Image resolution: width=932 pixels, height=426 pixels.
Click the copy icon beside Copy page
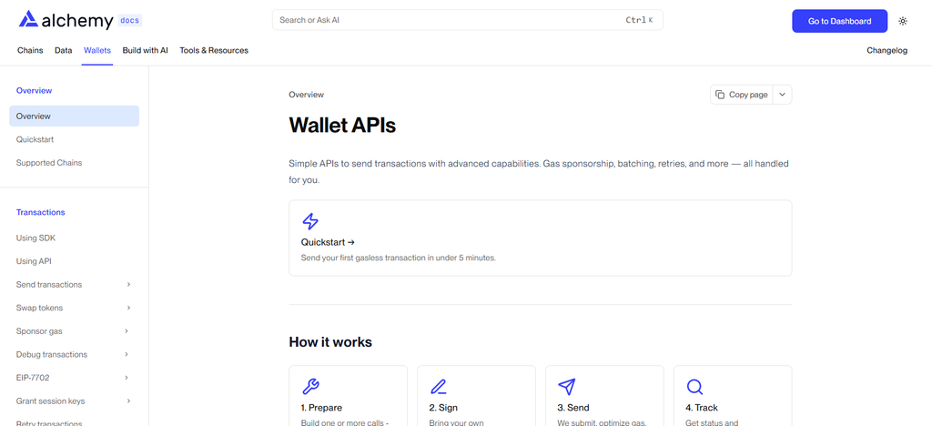pos(720,95)
